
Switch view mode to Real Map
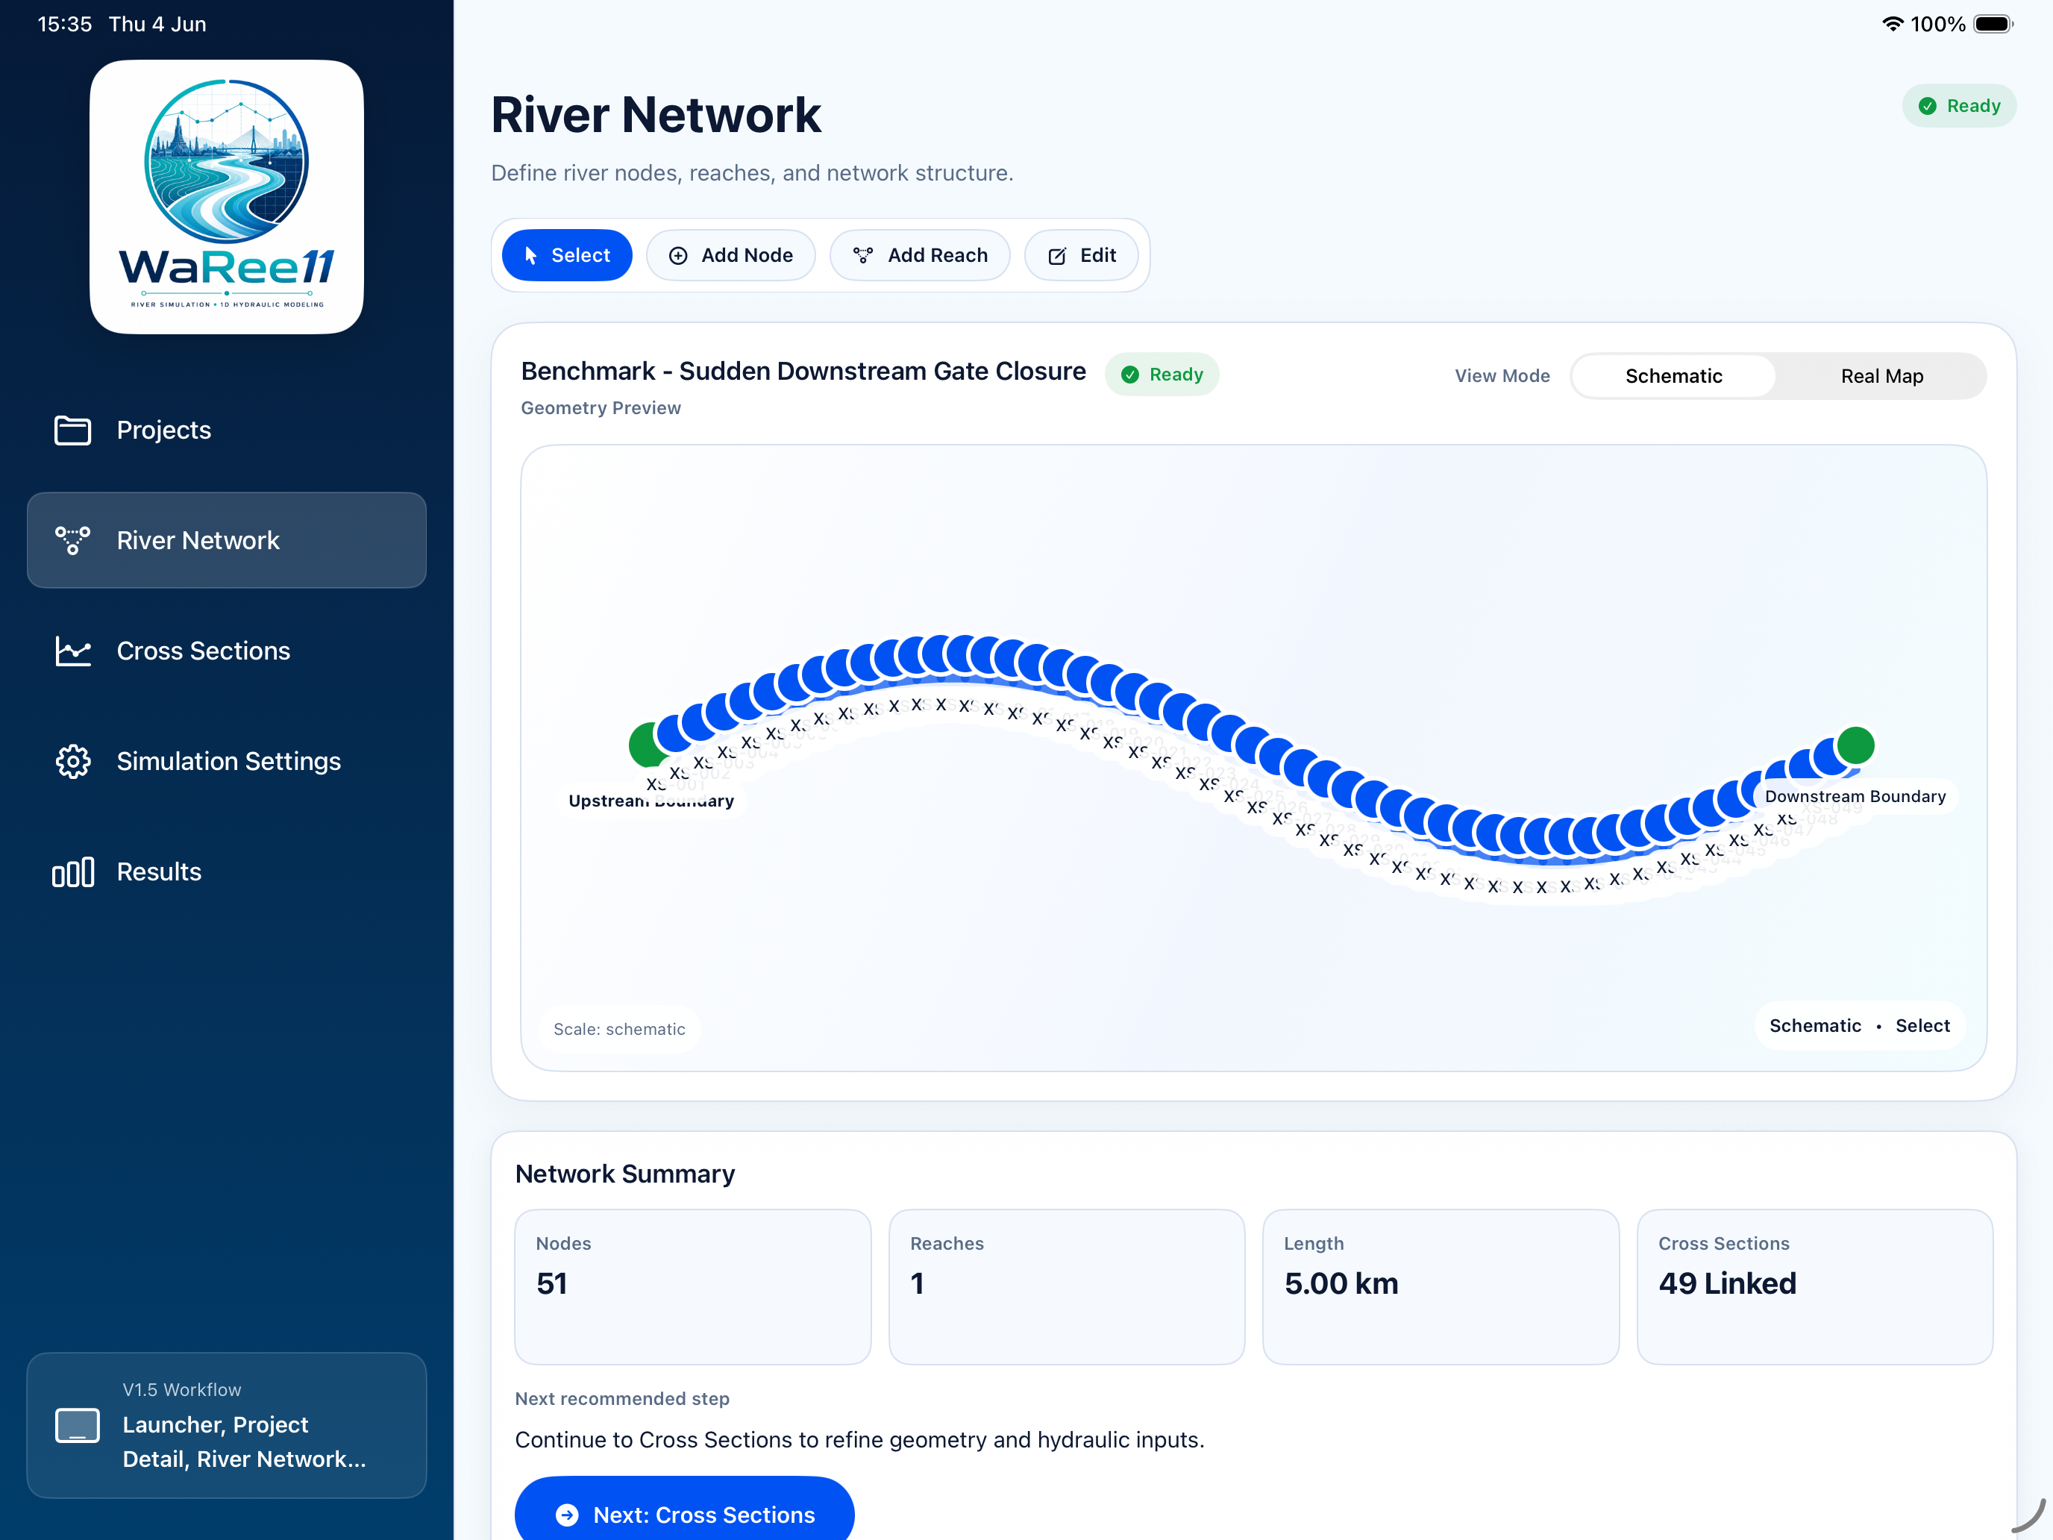1881,376
